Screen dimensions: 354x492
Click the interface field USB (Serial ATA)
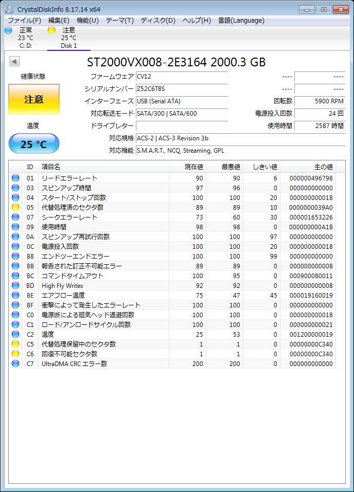[182, 101]
